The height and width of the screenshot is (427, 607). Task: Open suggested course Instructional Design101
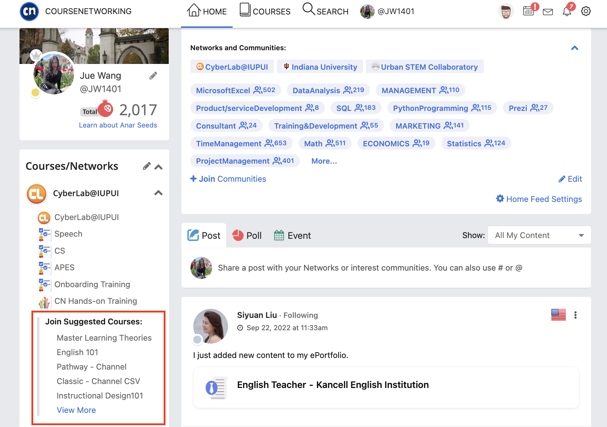point(100,396)
